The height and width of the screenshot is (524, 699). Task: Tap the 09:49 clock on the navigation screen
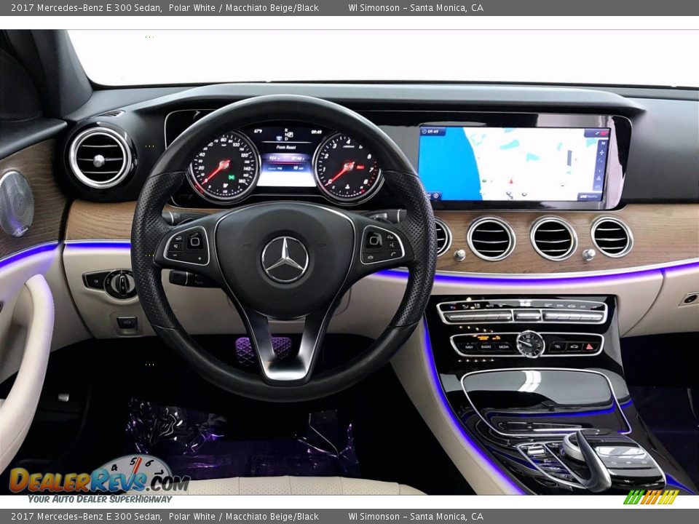(433, 132)
